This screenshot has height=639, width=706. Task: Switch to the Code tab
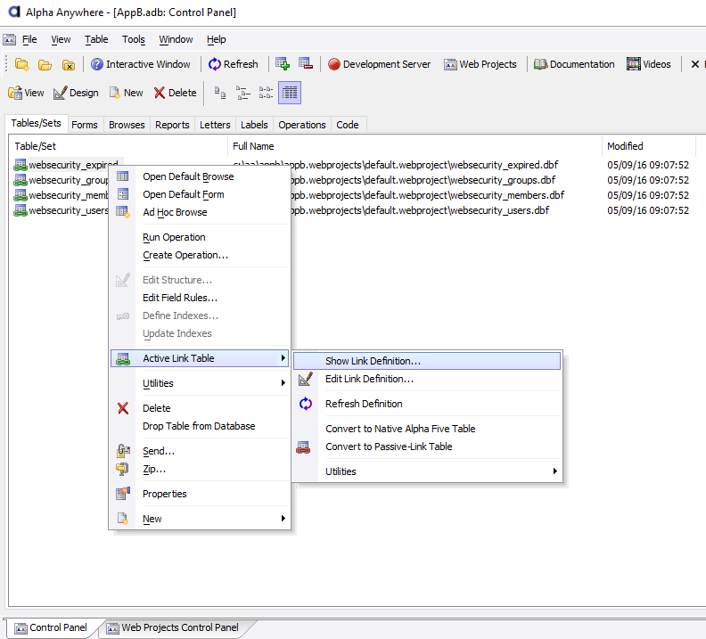(x=348, y=125)
